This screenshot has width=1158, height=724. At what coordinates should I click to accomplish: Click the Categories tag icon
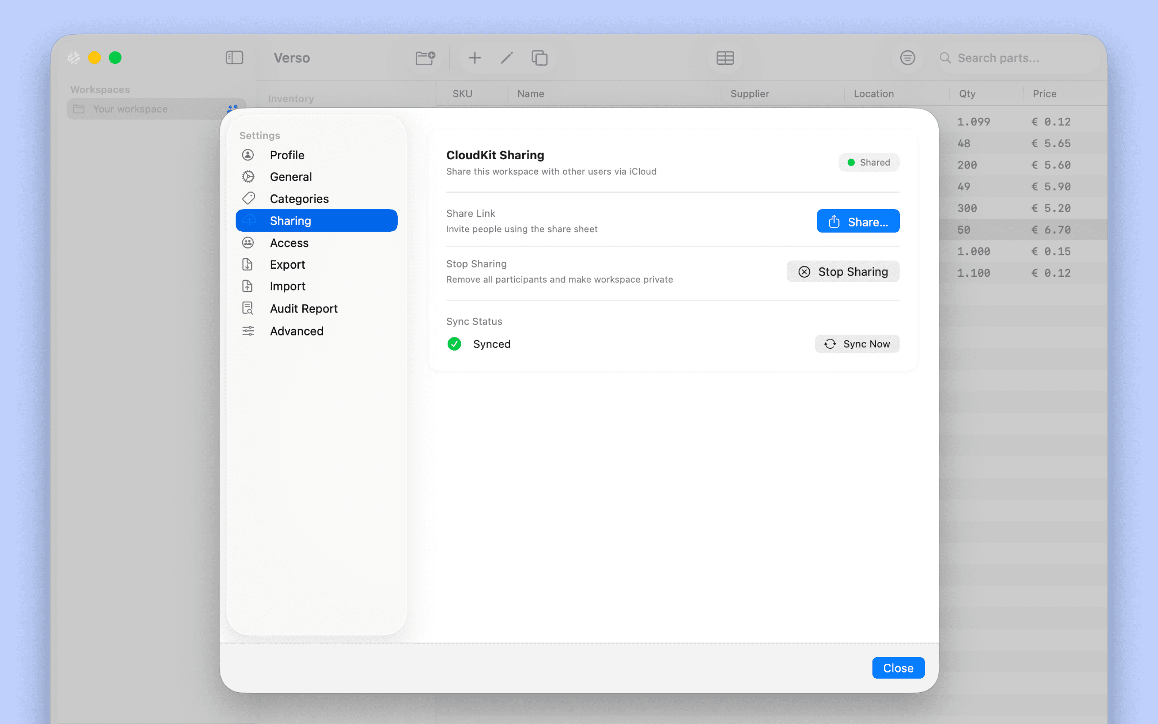(248, 198)
